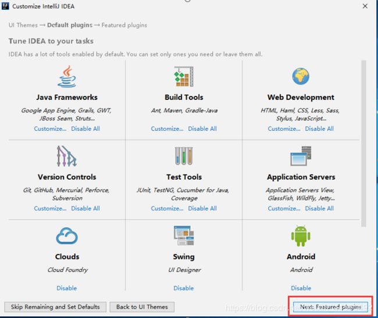The image size is (378, 318).
Task: Click the Featured plugins breadcrumb step
Action: pyautogui.click(x=124, y=25)
